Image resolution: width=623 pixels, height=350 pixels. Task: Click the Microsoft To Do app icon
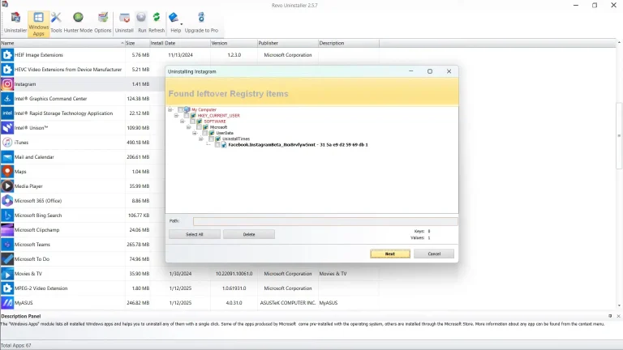coord(7,259)
